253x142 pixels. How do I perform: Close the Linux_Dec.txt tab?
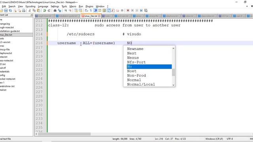tap(99, 16)
